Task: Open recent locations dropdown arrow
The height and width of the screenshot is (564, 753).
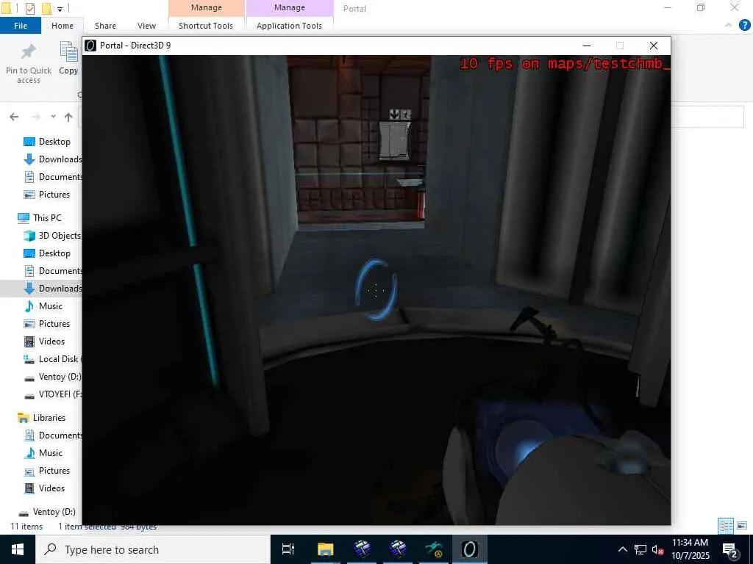Action: [53, 117]
